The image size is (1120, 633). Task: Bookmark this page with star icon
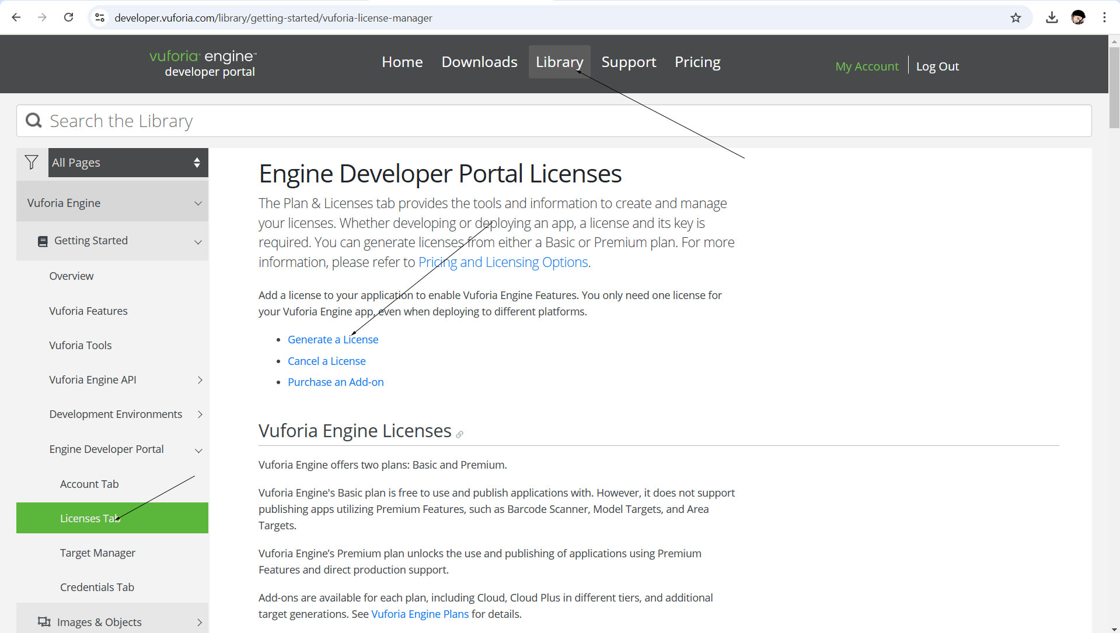click(x=1016, y=17)
